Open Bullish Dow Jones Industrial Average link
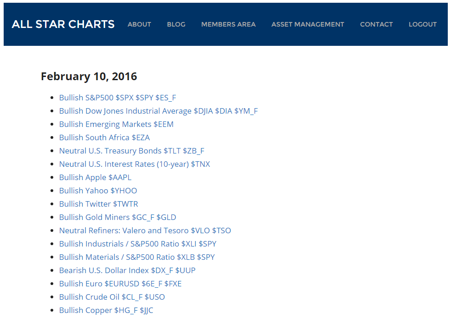Screen dimensions: 451x329 158,111
